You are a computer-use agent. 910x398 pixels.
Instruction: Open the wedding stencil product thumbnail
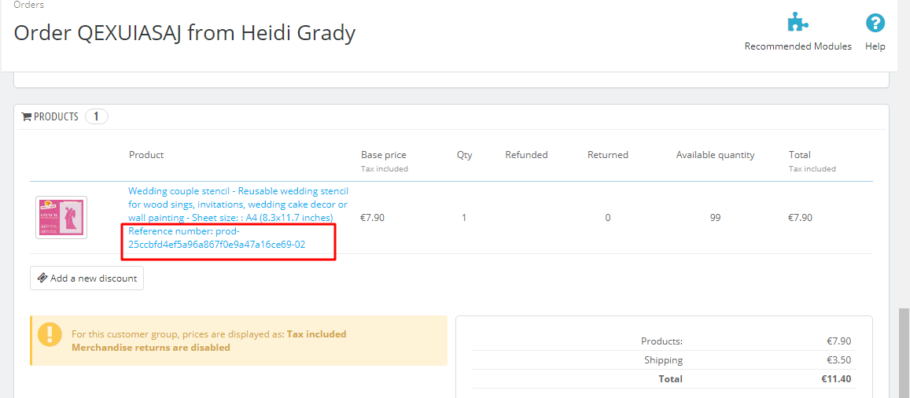coord(61,218)
